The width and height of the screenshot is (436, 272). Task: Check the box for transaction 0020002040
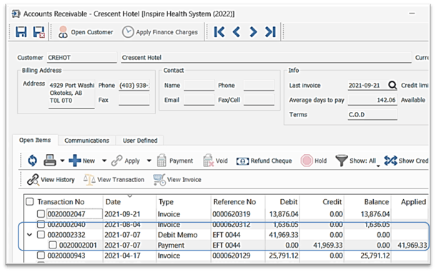(41, 224)
